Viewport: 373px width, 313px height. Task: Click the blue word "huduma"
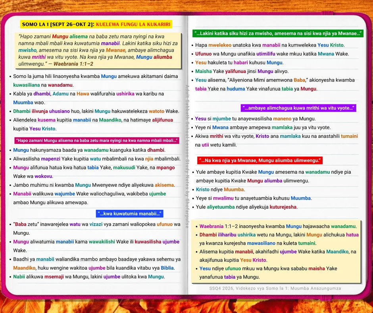236,89
